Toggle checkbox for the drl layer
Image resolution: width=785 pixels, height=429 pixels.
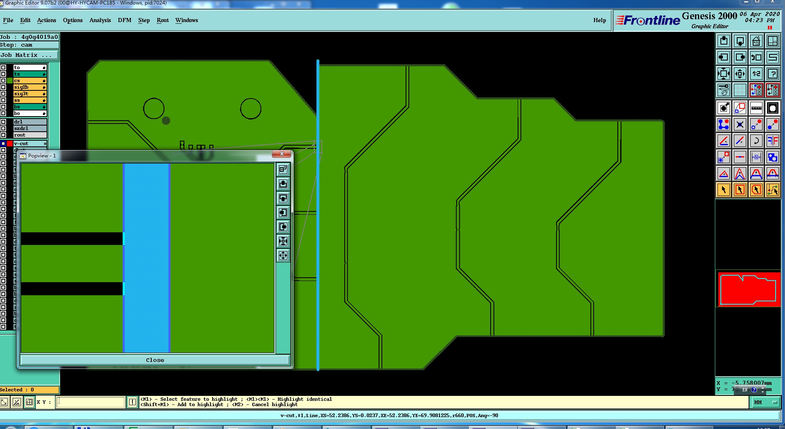click(x=3, y=122)
